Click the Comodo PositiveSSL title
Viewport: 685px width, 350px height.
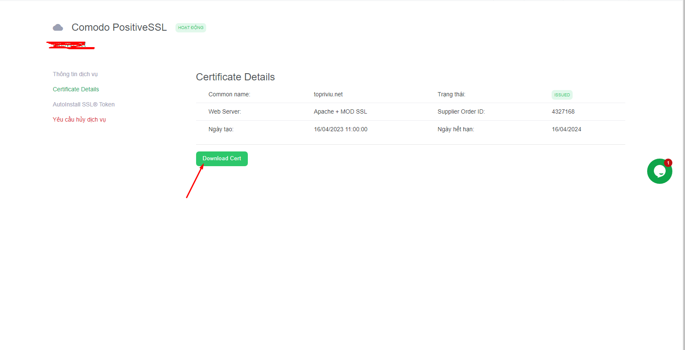(119, 27)
